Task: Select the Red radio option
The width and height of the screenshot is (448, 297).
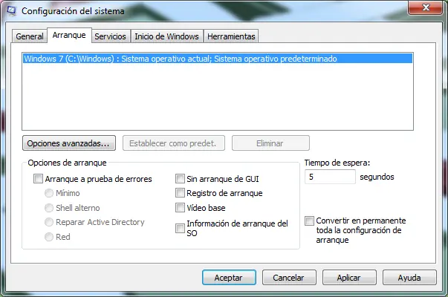Action: (x=49, y=237)
